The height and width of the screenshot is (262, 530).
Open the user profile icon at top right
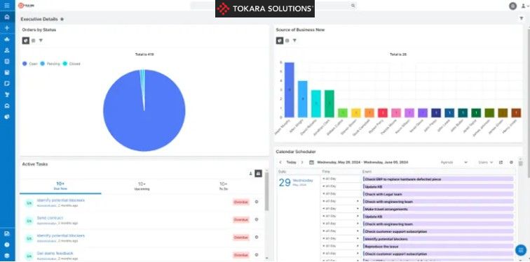(x=524, y=6)
